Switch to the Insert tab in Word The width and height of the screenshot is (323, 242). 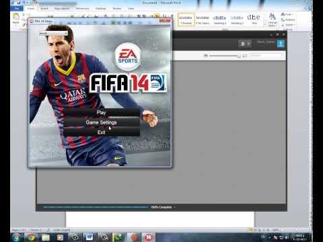pos(44,8)
